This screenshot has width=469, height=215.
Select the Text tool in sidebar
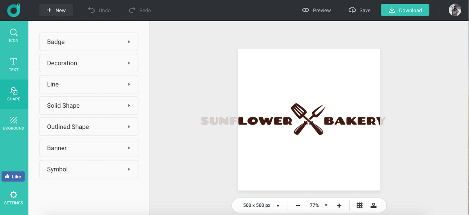[x=14, y=64]
